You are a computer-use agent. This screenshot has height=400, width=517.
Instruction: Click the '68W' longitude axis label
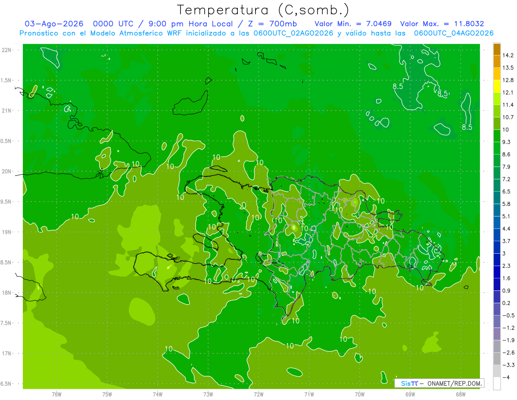[x=461, y=394]
